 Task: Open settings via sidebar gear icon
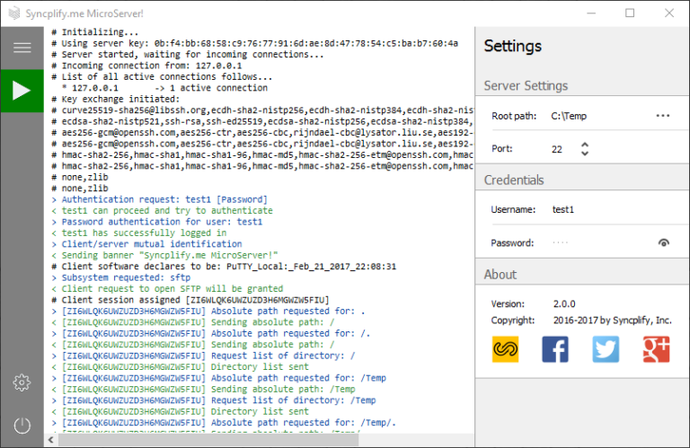22,382
